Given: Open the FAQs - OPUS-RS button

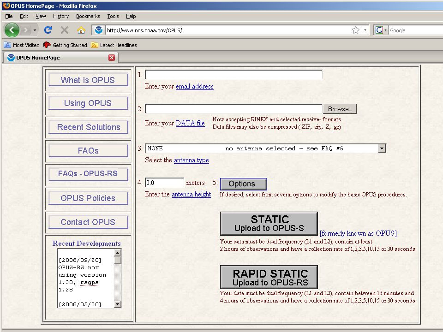Looking at the screenshot, I should pyautogui.click(x=88, y=174).
